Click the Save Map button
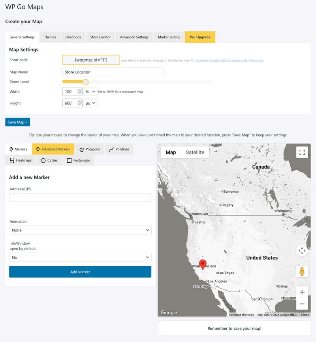This screenshot has width=316, height=342. pos(18,122)
